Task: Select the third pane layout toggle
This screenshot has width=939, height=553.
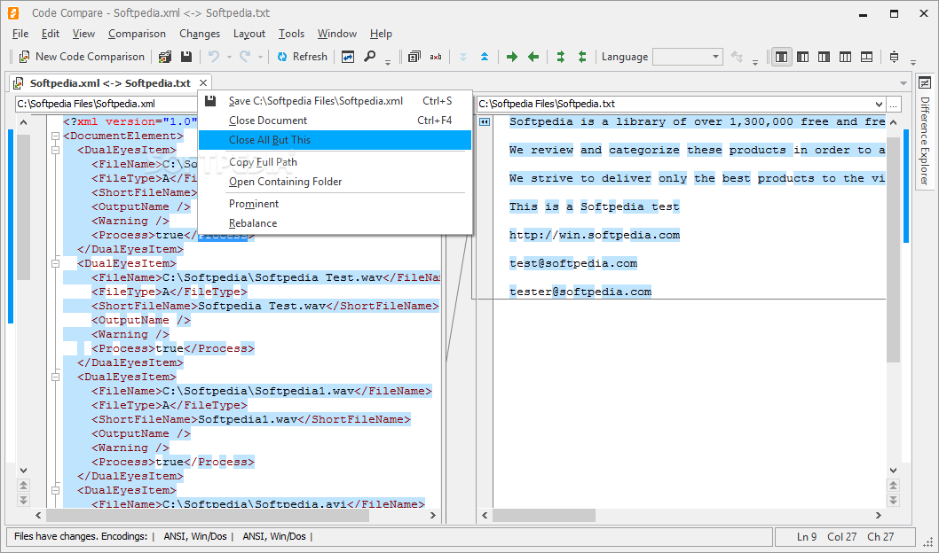Action: pyautogui.click(x=824, y=57)
